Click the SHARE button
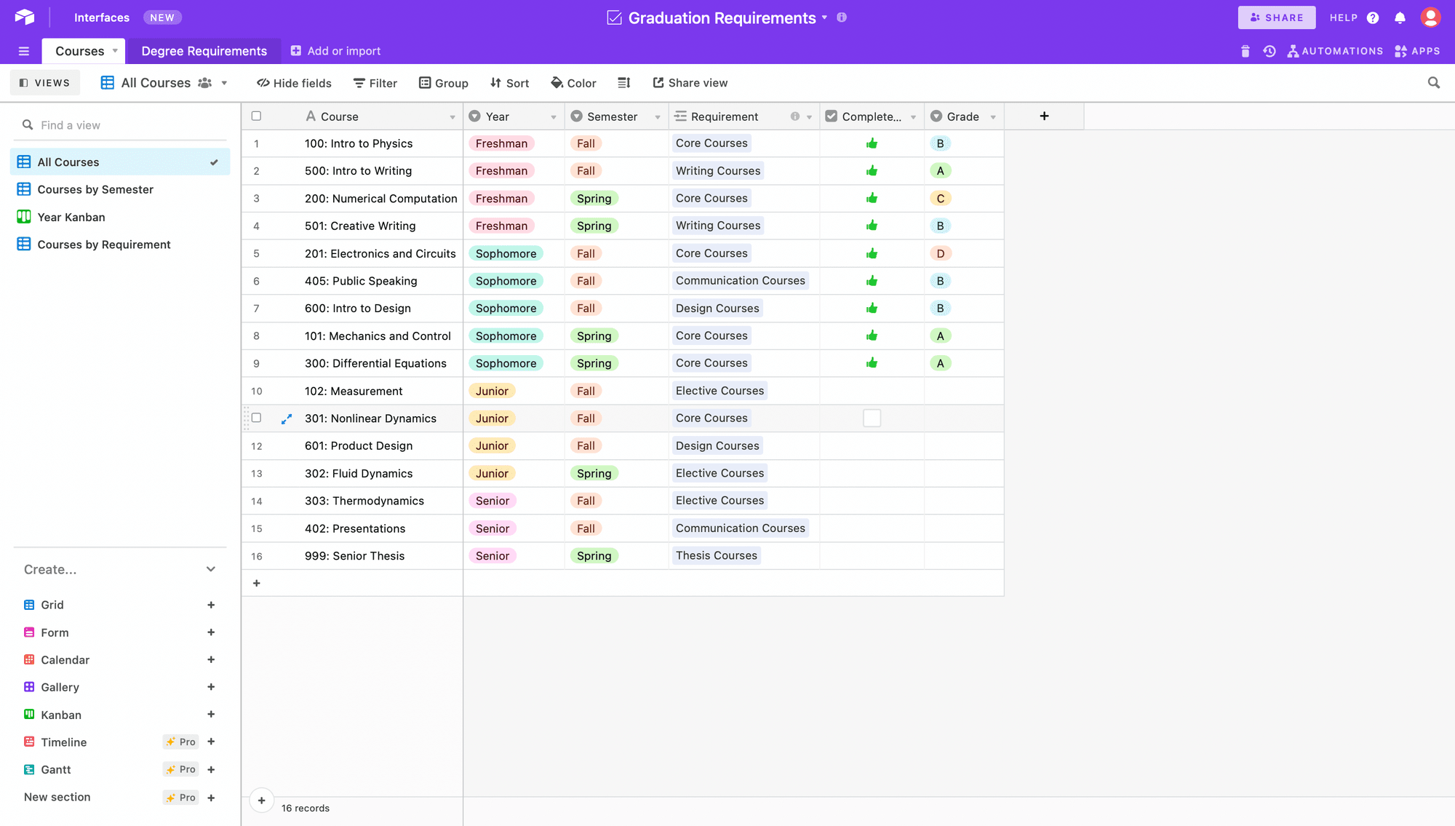1455x826 pixels. tap(1276, 17)
